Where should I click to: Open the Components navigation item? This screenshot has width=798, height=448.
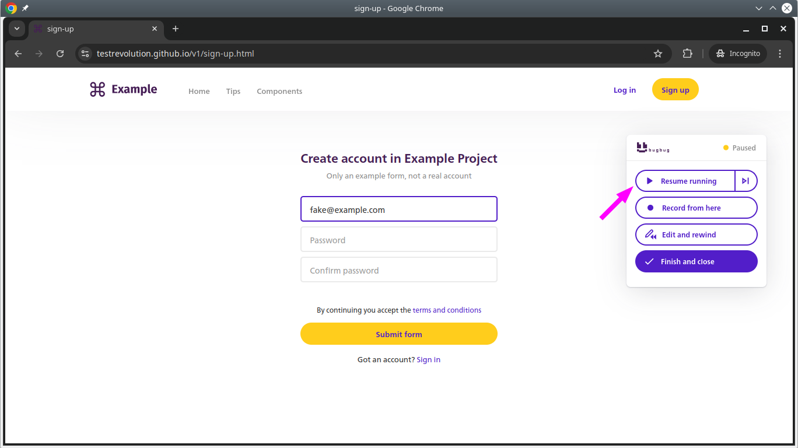(x=279, y=91)
